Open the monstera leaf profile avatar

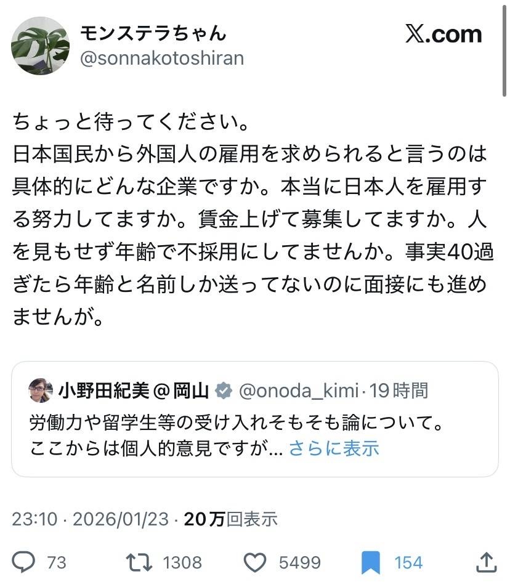pyautogui.click(x=41, y=46)
